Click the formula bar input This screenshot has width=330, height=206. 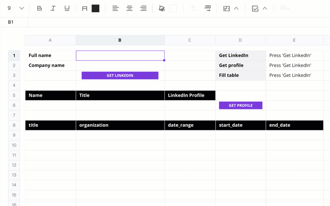pyautogui.click(x=179, y=22)
